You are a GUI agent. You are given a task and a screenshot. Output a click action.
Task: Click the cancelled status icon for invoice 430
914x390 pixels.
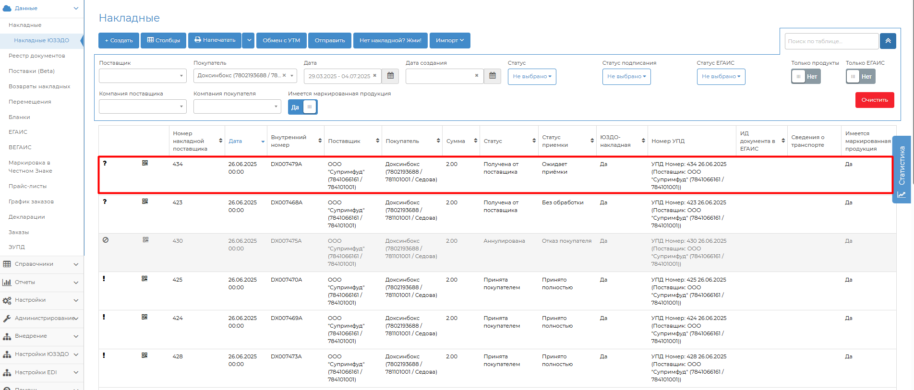coord(106,240)
